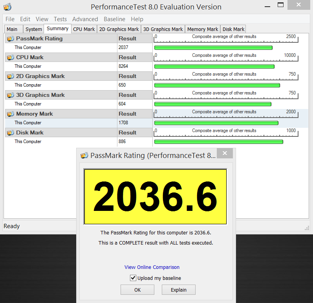Toggle the Upload my baseline checkbox

[133, 278]
